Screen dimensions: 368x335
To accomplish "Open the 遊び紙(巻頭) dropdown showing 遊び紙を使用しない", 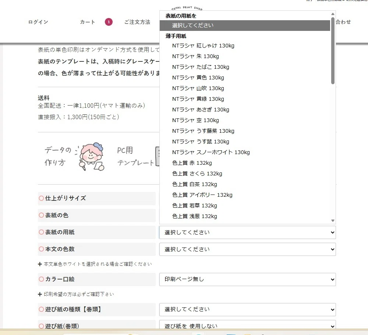I will coord(248,325).
